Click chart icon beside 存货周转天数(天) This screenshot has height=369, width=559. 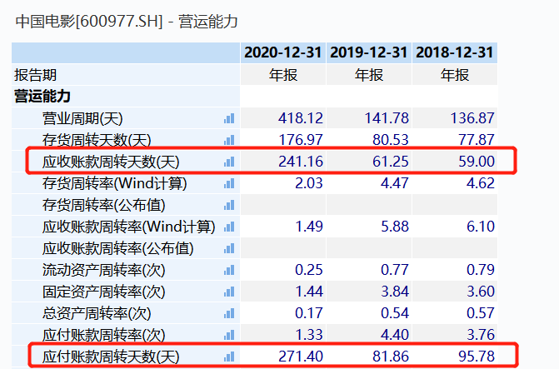coord(229,140)
